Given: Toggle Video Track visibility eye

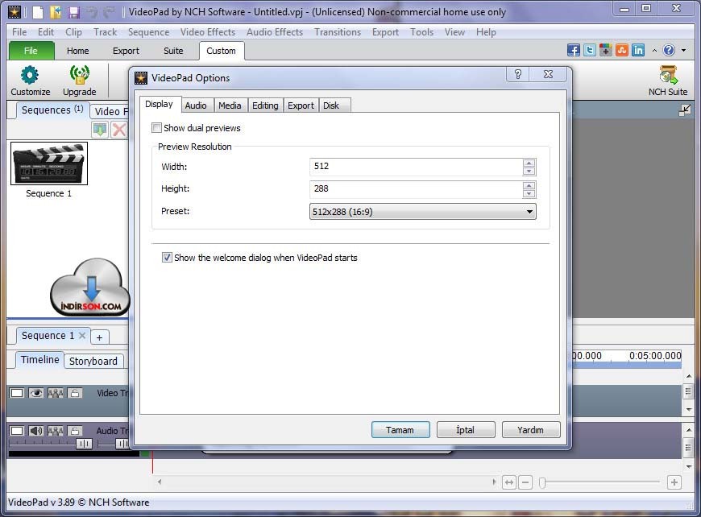Looking at the screenshot, I should point(35,393).
